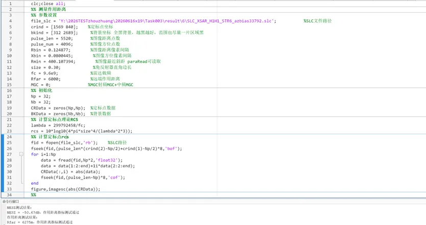Click 'CRData = zeros(Np,Np);' code
Image resolution: width=426 pixels, height=225 pixels.
point(58,108)
